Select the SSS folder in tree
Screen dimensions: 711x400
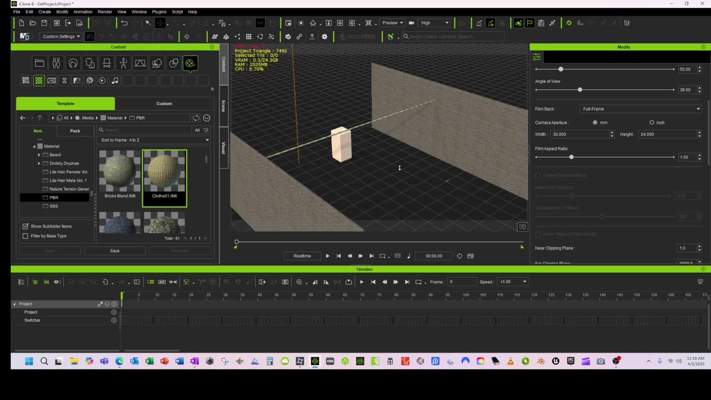click(x=54, y=206)
